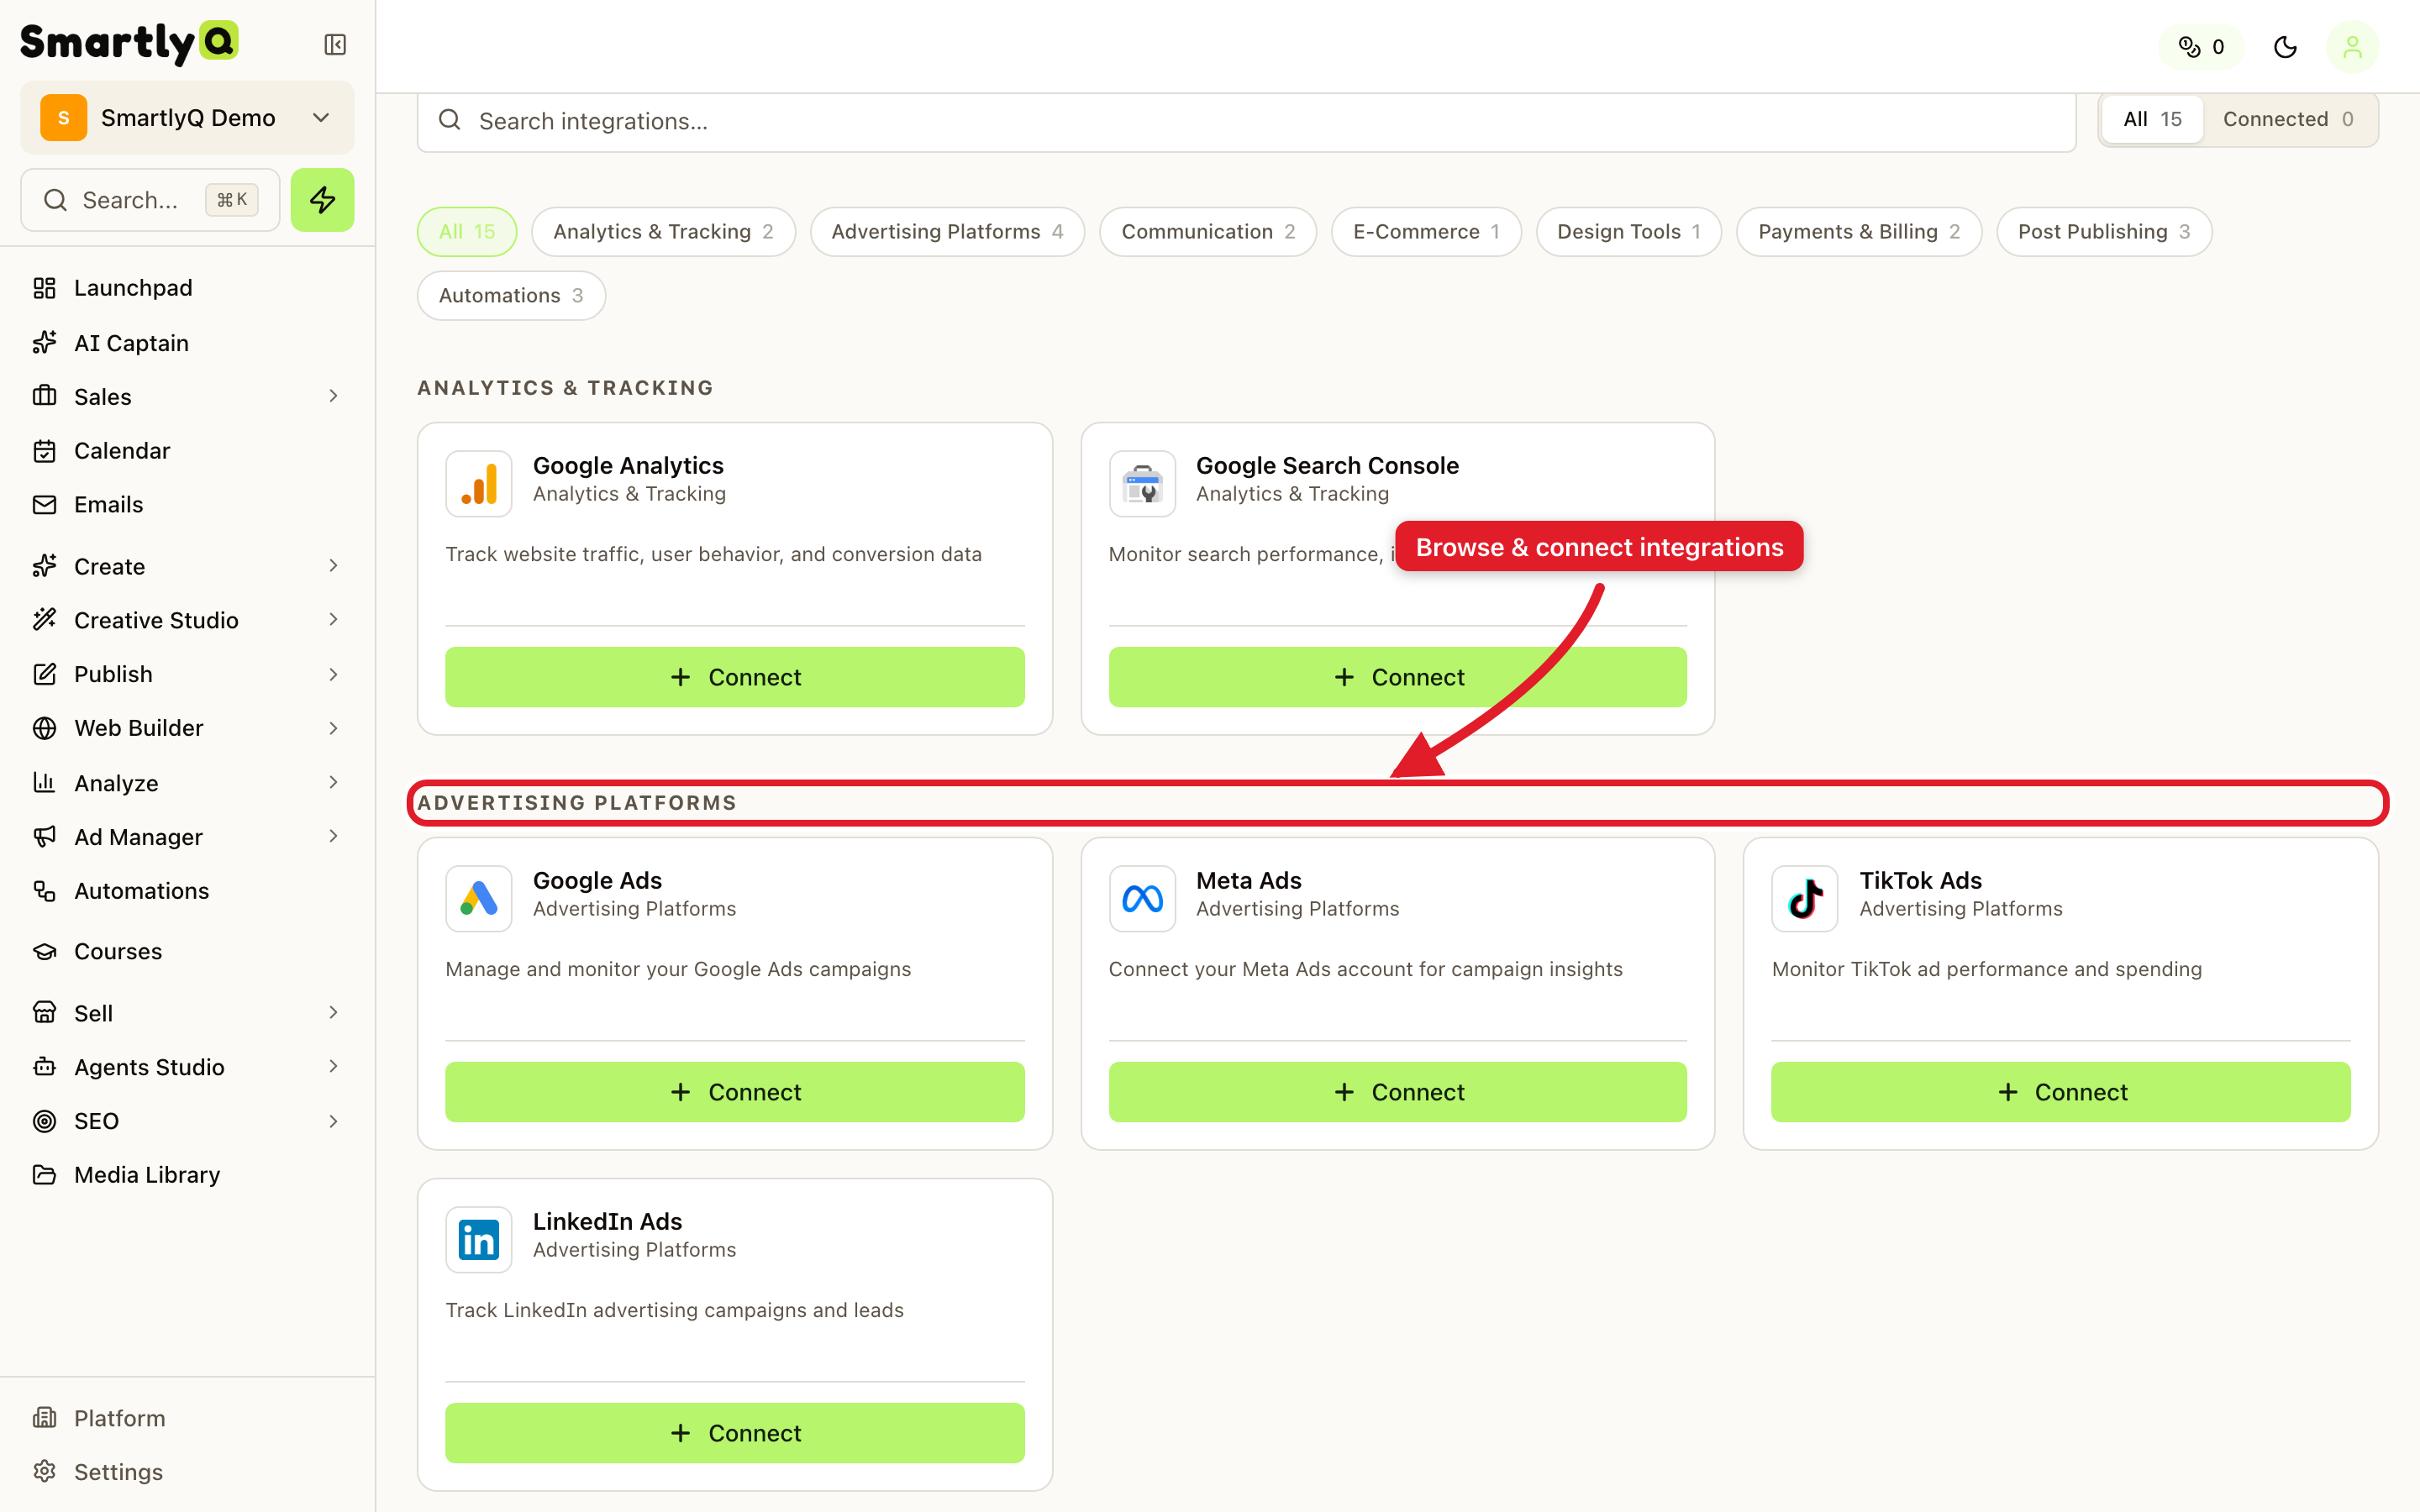This screenshot has height=1512, width=2420.
Task: Connect Meta Ads integration
Action: tap(1398, 1092)
